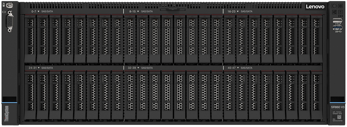Click the network activity indicator icon
The image size is (347, 127).
[x=334, y=11]
